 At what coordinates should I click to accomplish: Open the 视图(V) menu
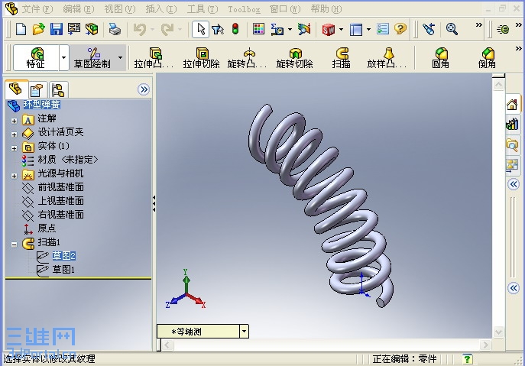tap(120, 9)
